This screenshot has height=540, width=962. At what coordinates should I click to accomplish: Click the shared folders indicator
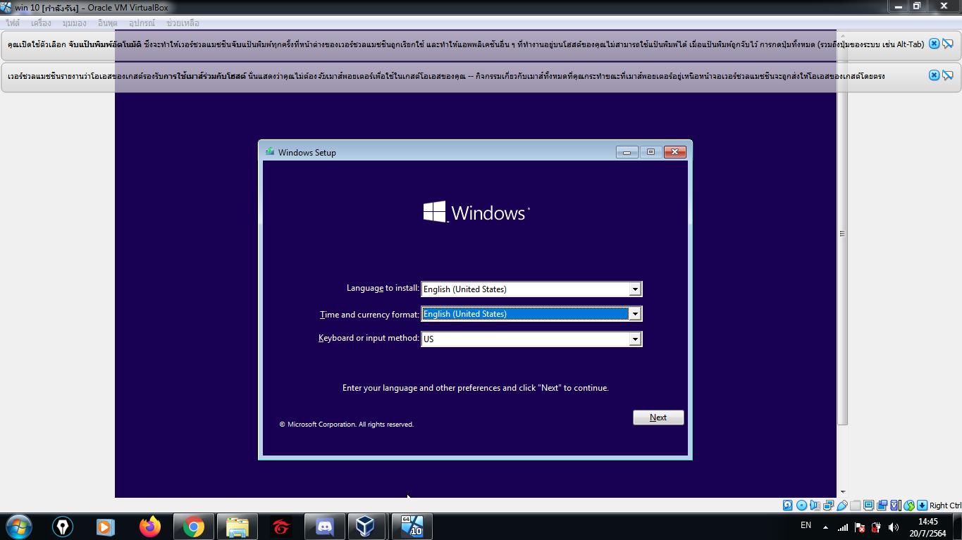(855, 506)
